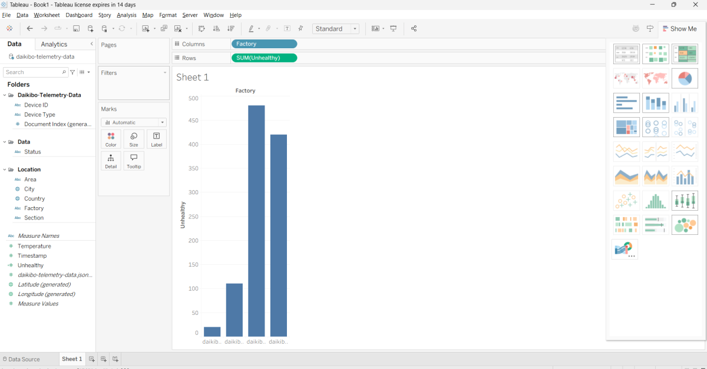Swap rows and columns using toolbar icon

click(x=201, y=28)
